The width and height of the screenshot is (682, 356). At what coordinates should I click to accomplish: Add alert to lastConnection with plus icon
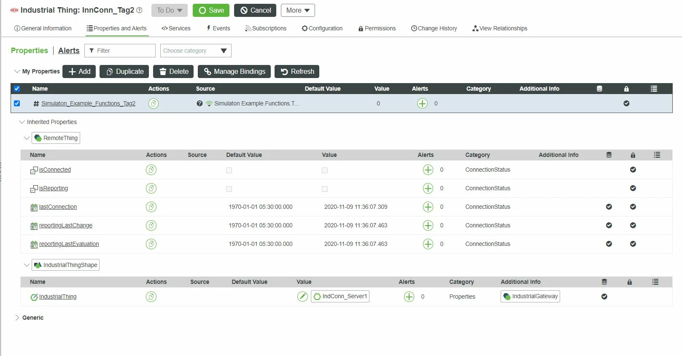click(x=428, y=207)
